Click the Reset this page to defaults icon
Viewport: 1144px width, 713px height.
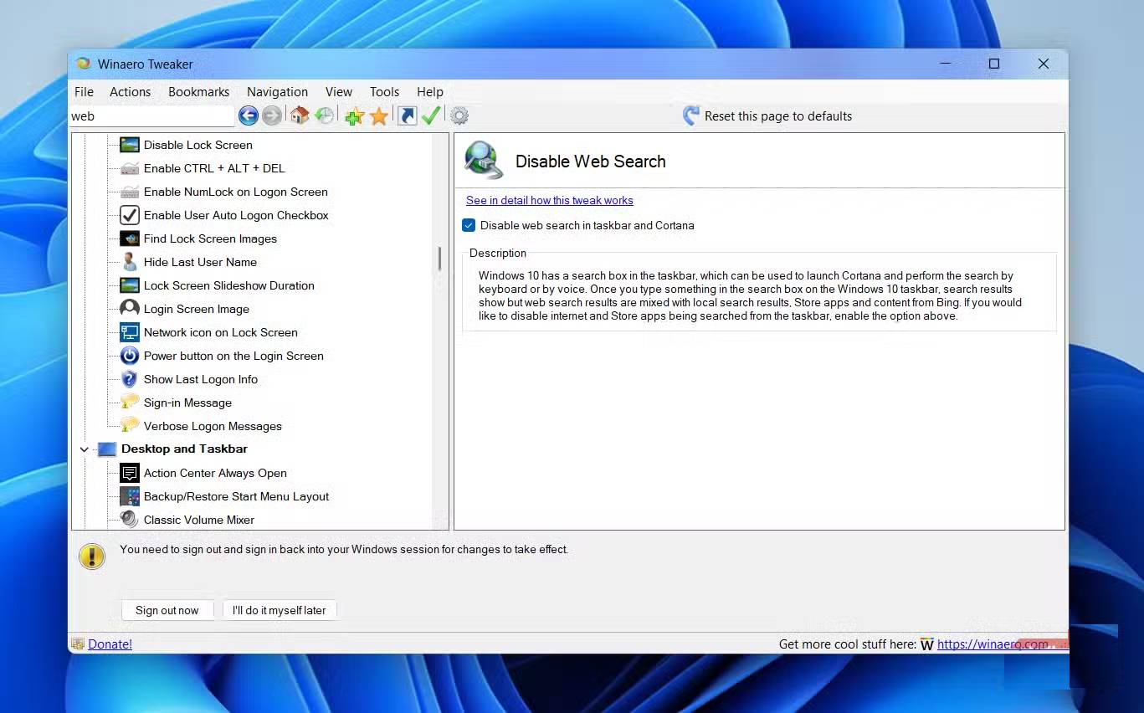[691, 115]
